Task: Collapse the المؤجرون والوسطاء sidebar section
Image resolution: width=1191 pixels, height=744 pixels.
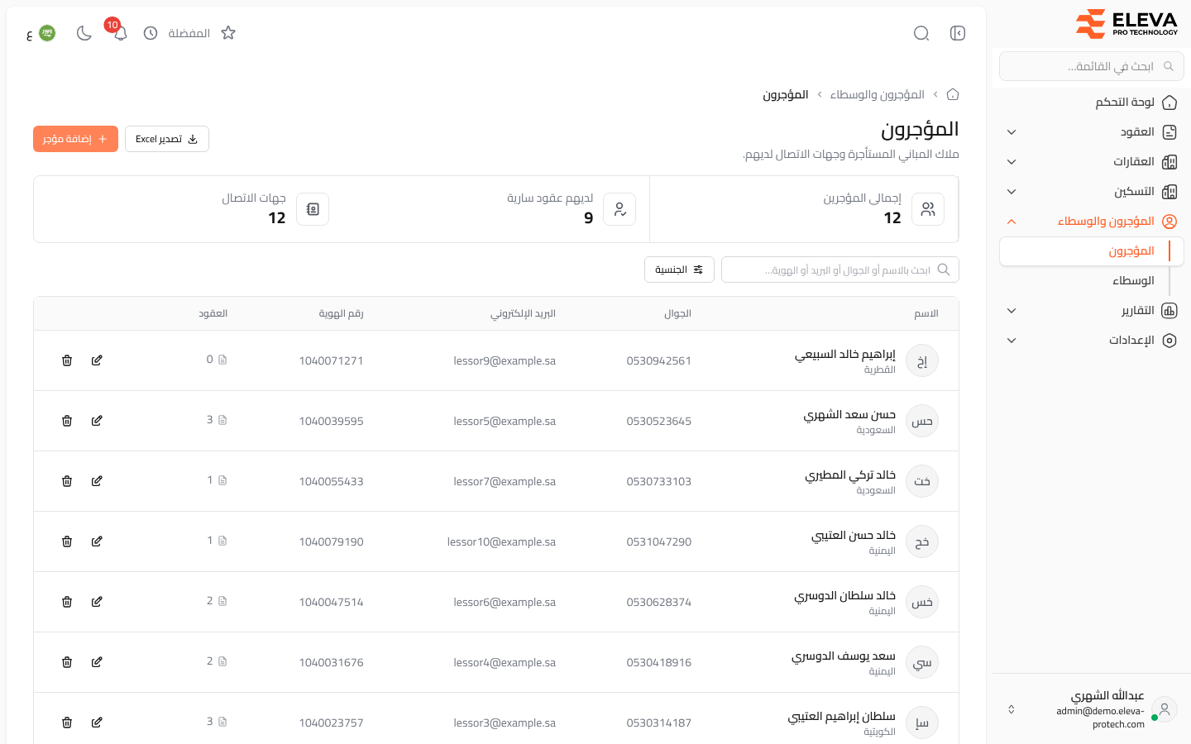Action: click(x=1092, y=222)
